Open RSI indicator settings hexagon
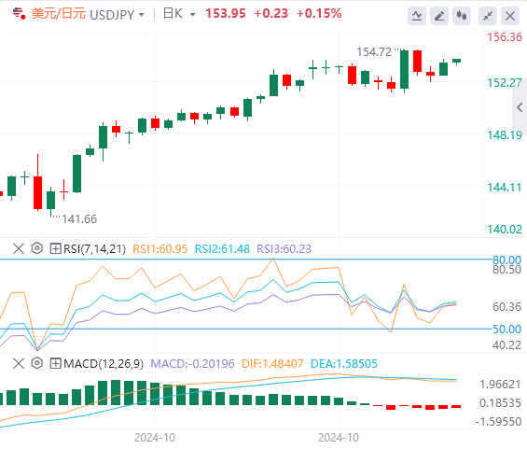This screenshot has height=449, width=527. tap(37, 248)
